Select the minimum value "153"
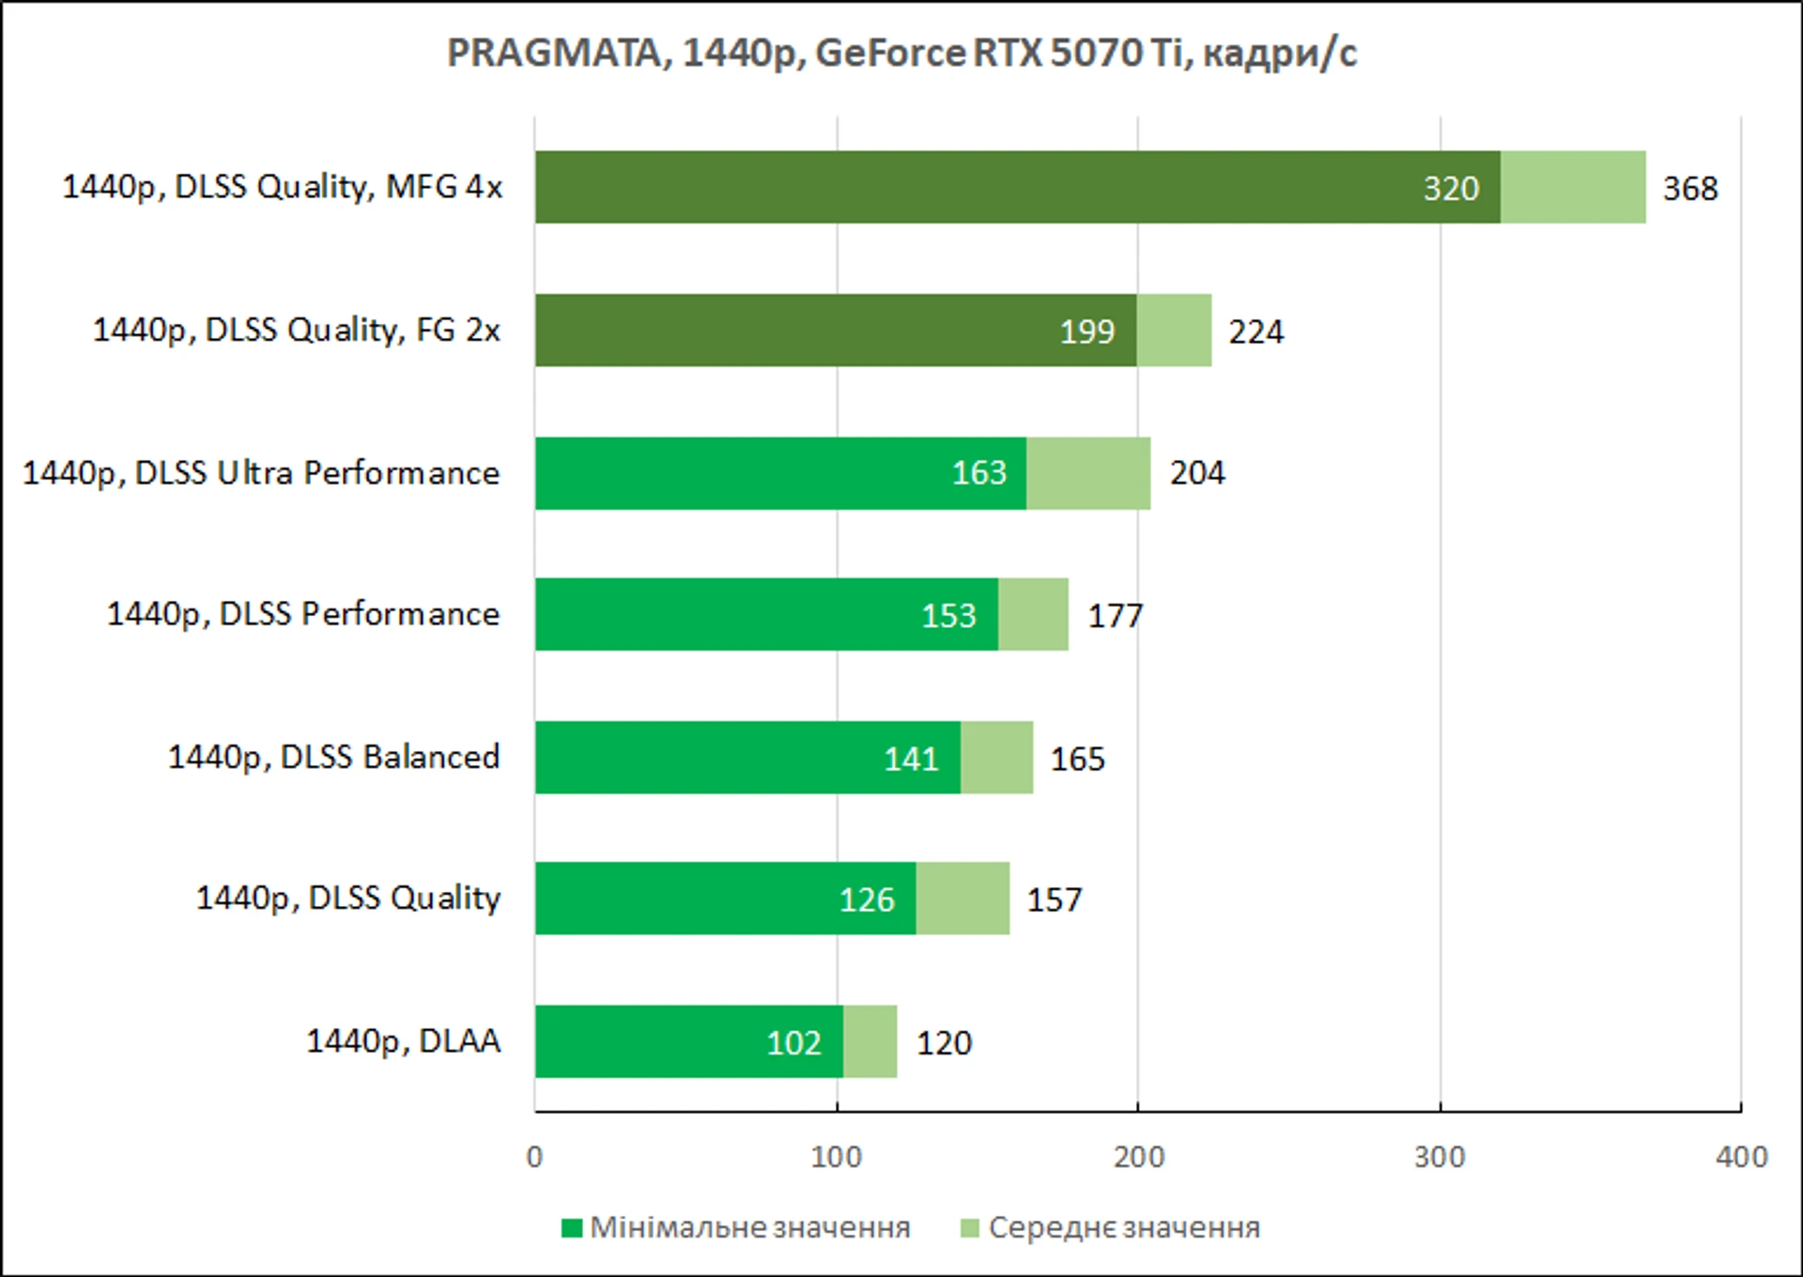This screenshot has width=1803, height=1277. (948, 616)
